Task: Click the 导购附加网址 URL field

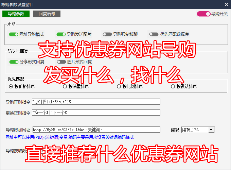Action: click(96, 130)
